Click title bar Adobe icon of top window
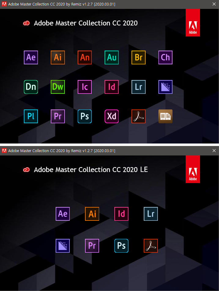The image size is (219, 291). [4, 4]
